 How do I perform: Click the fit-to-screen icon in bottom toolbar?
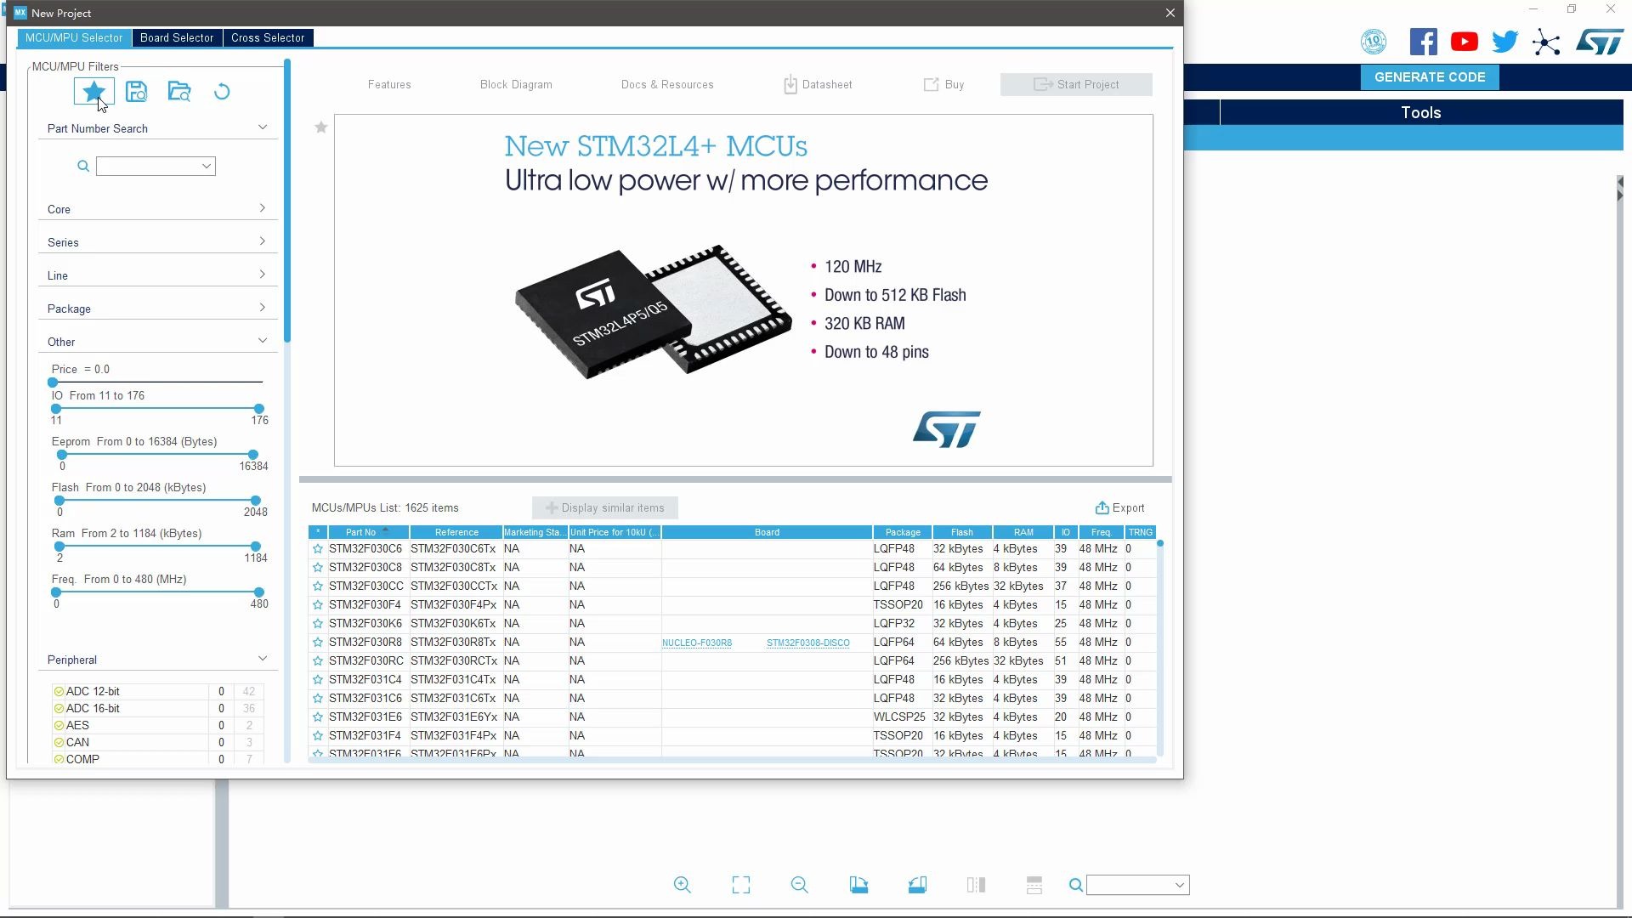pyautogui.click(x=741, y=885)
